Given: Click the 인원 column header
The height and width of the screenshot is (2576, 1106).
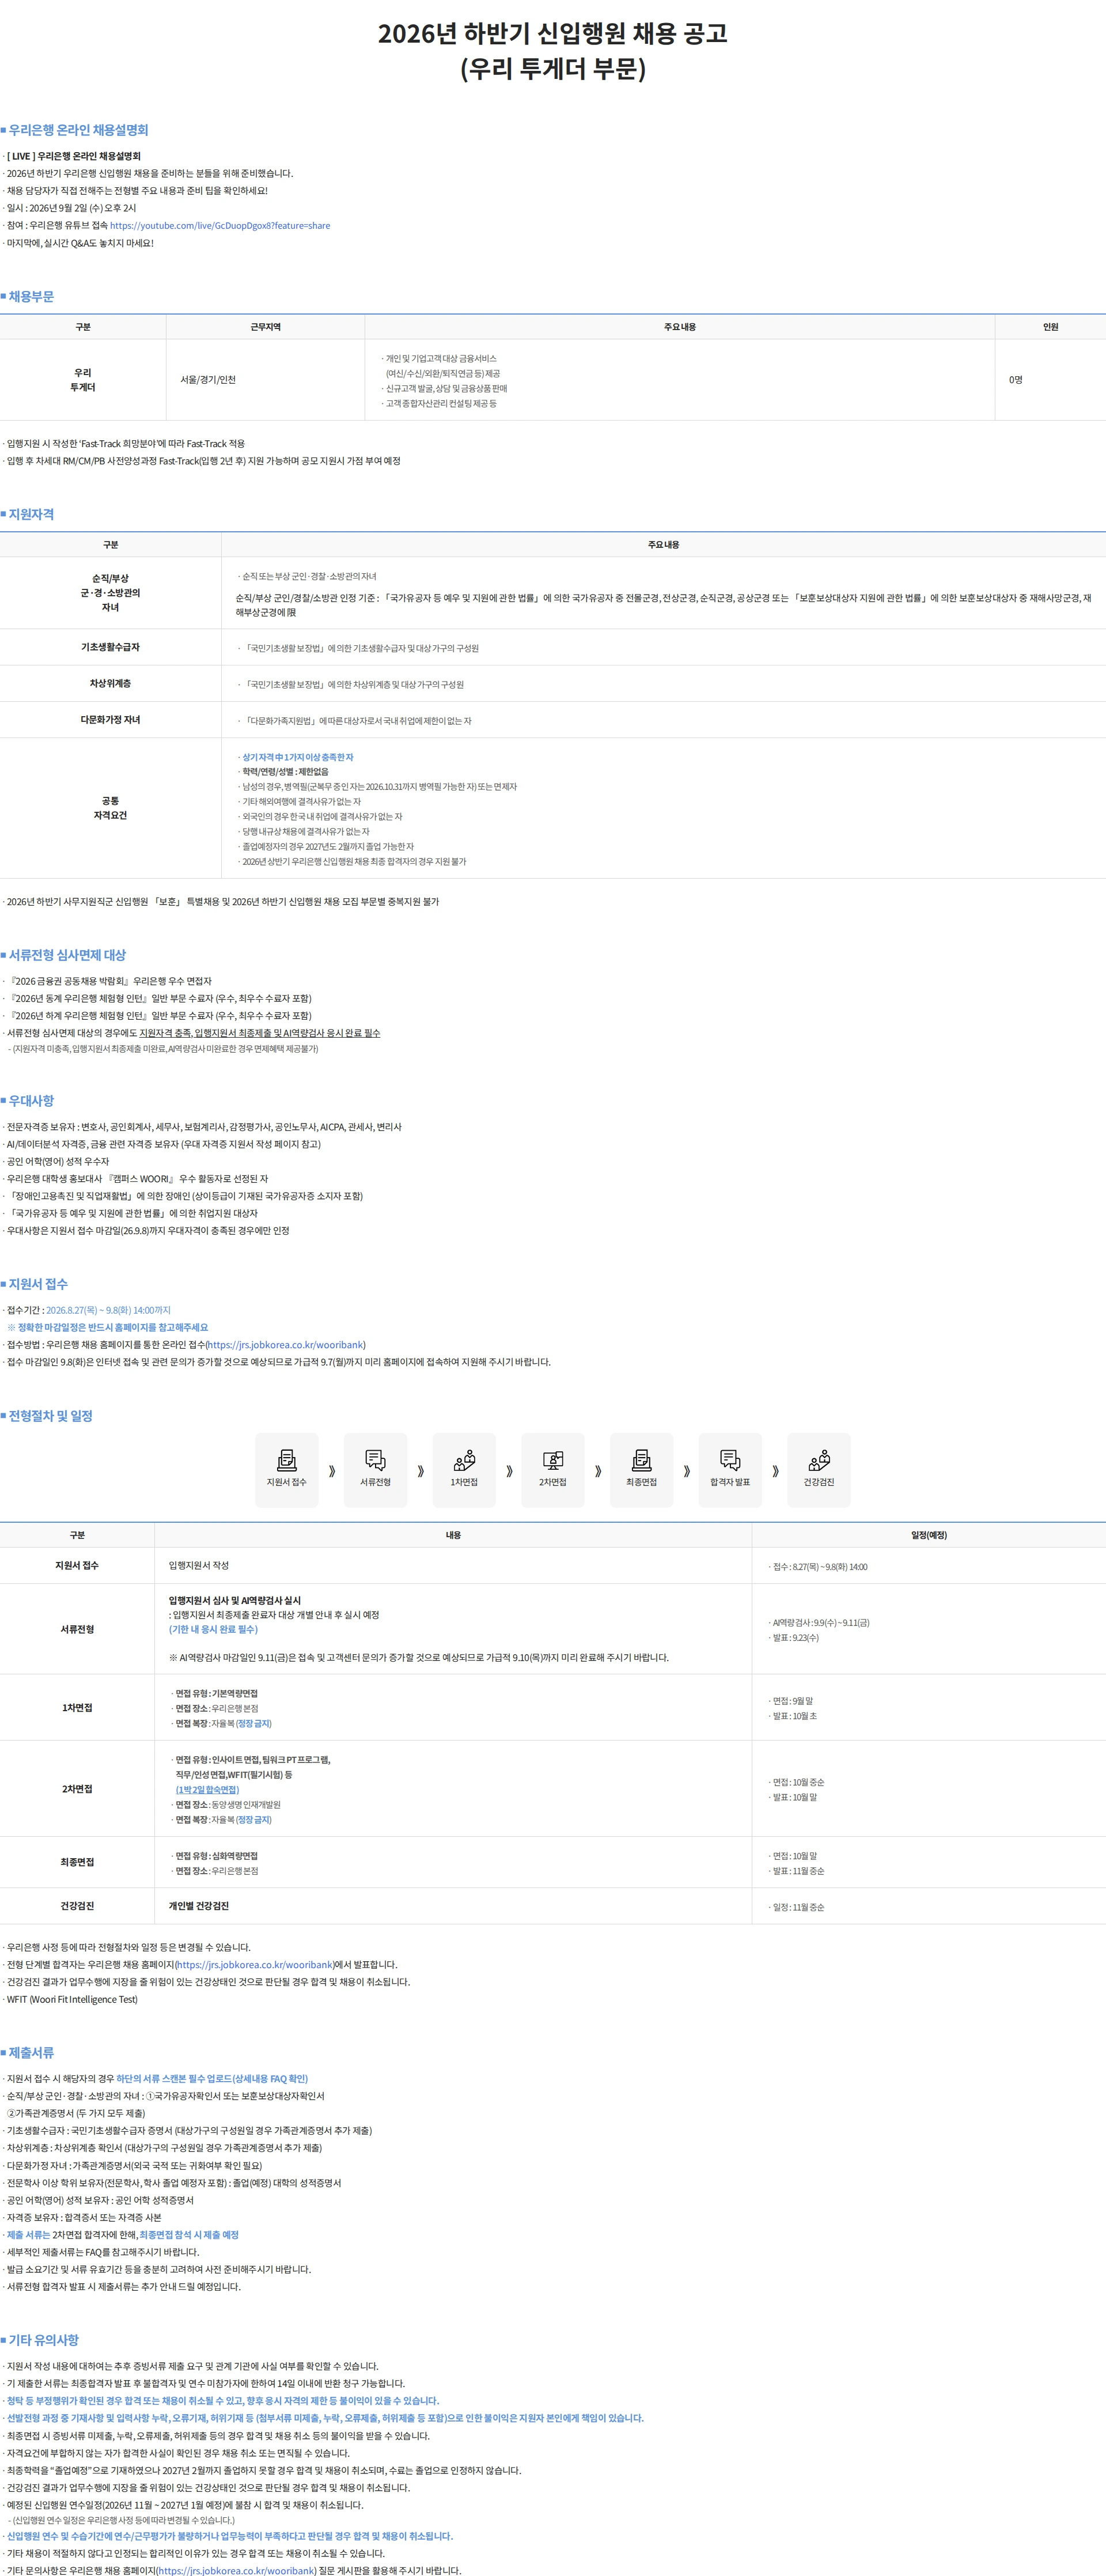Looking at the screenshot, I should (1050, 327).
